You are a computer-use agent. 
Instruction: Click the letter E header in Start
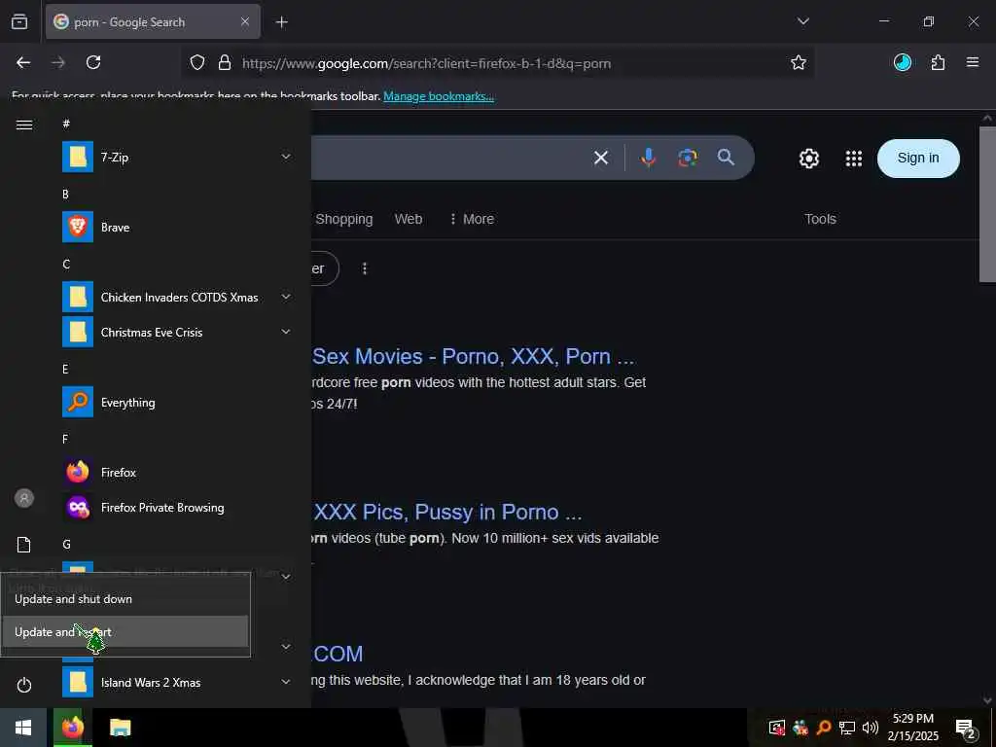[65, 369]
